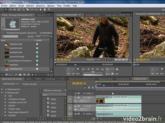Image resolution: width=165 pixels, height=123 pixels.
Task: Select the Pen tool
Action: (x=41, y=10)
